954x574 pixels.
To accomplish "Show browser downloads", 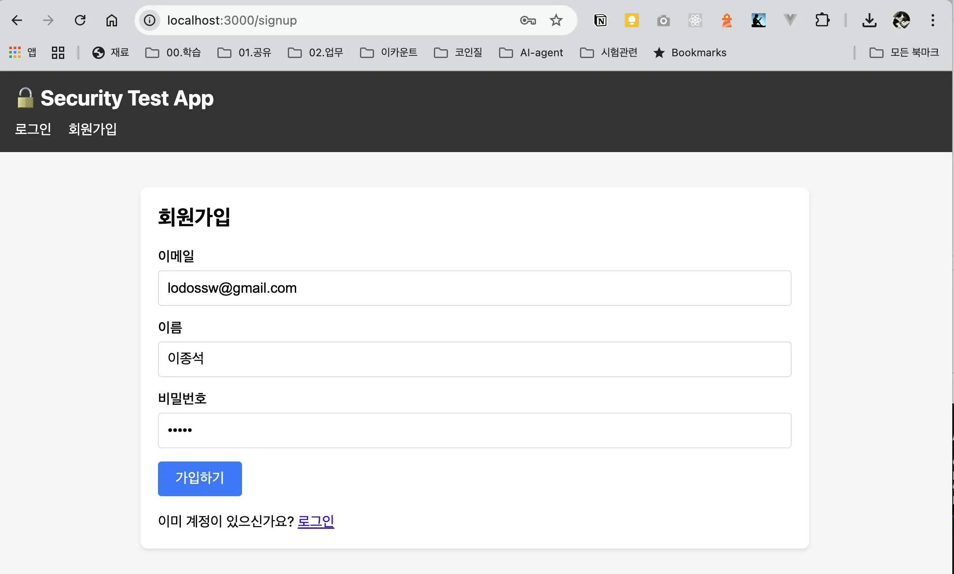I will pos(869,20).
